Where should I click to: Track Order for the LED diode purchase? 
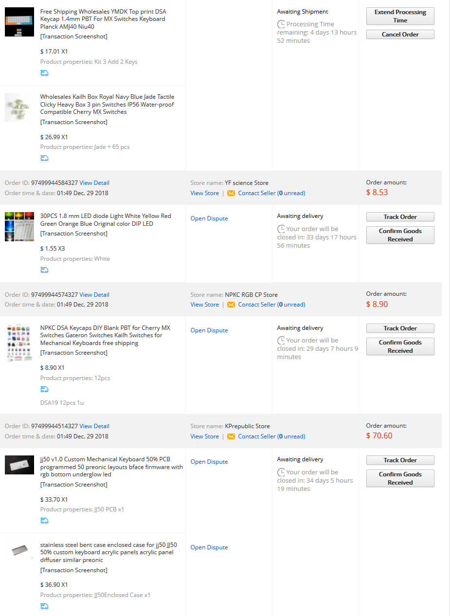pos(400,217)
